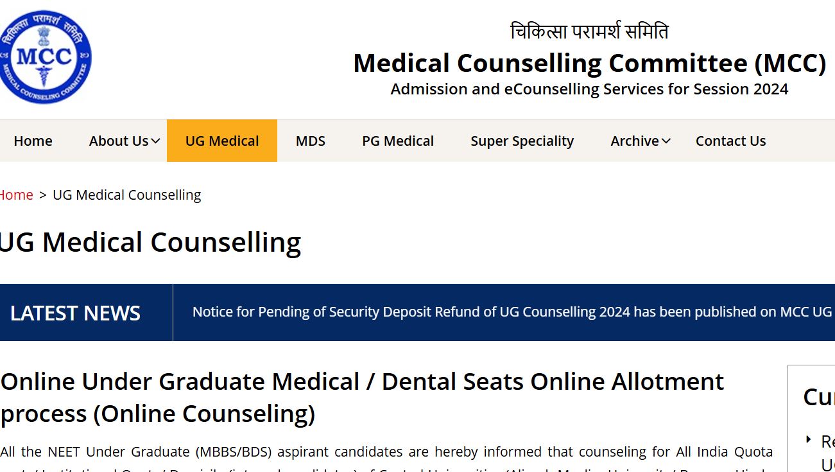Click the UG Medical Counselling breadcrumb text
Viewport: 835px width, 472px height.
[x=126, y=195]
